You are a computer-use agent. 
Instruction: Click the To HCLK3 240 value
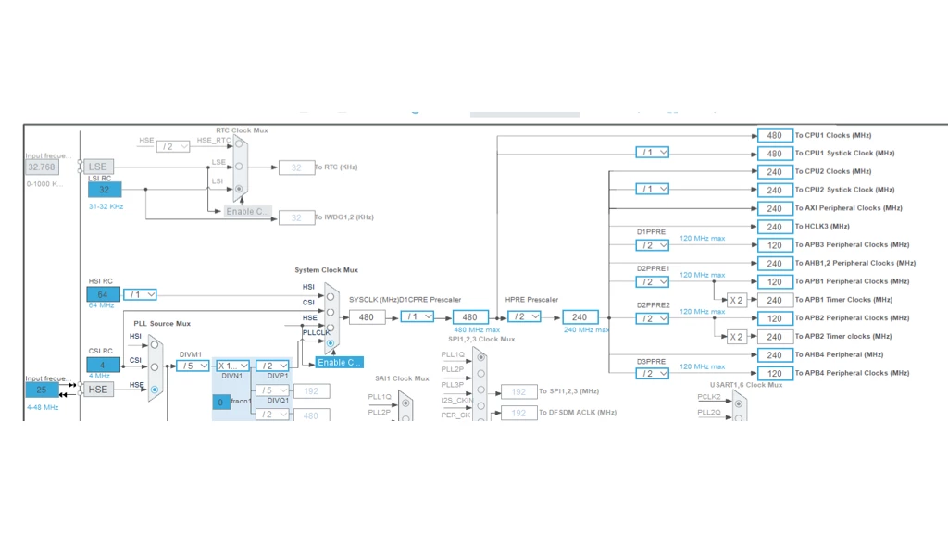775,227
